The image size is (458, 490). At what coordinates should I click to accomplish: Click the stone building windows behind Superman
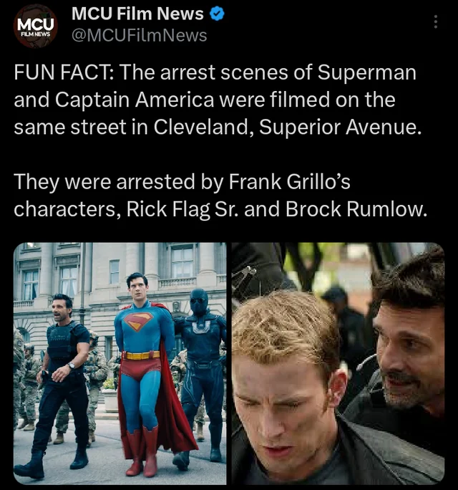[x=182, y=261]
